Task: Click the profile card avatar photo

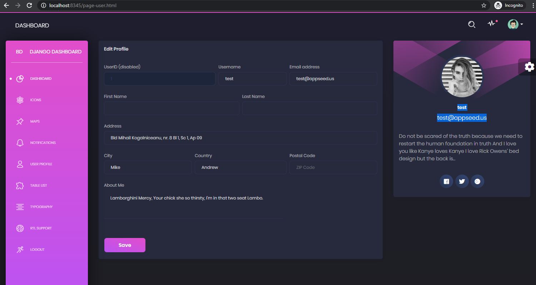Action: click(x=462, y=77)
